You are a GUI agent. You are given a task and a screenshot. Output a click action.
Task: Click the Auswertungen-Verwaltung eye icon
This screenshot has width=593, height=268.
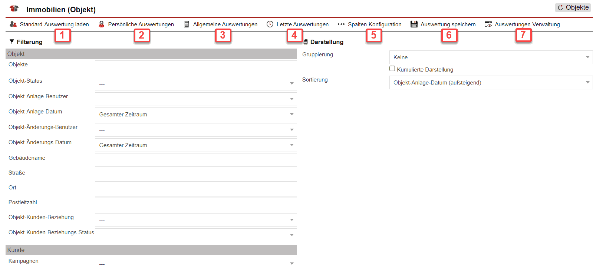click(x=488, y=24)
